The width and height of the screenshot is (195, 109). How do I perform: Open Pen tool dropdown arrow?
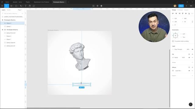[23, 6]
